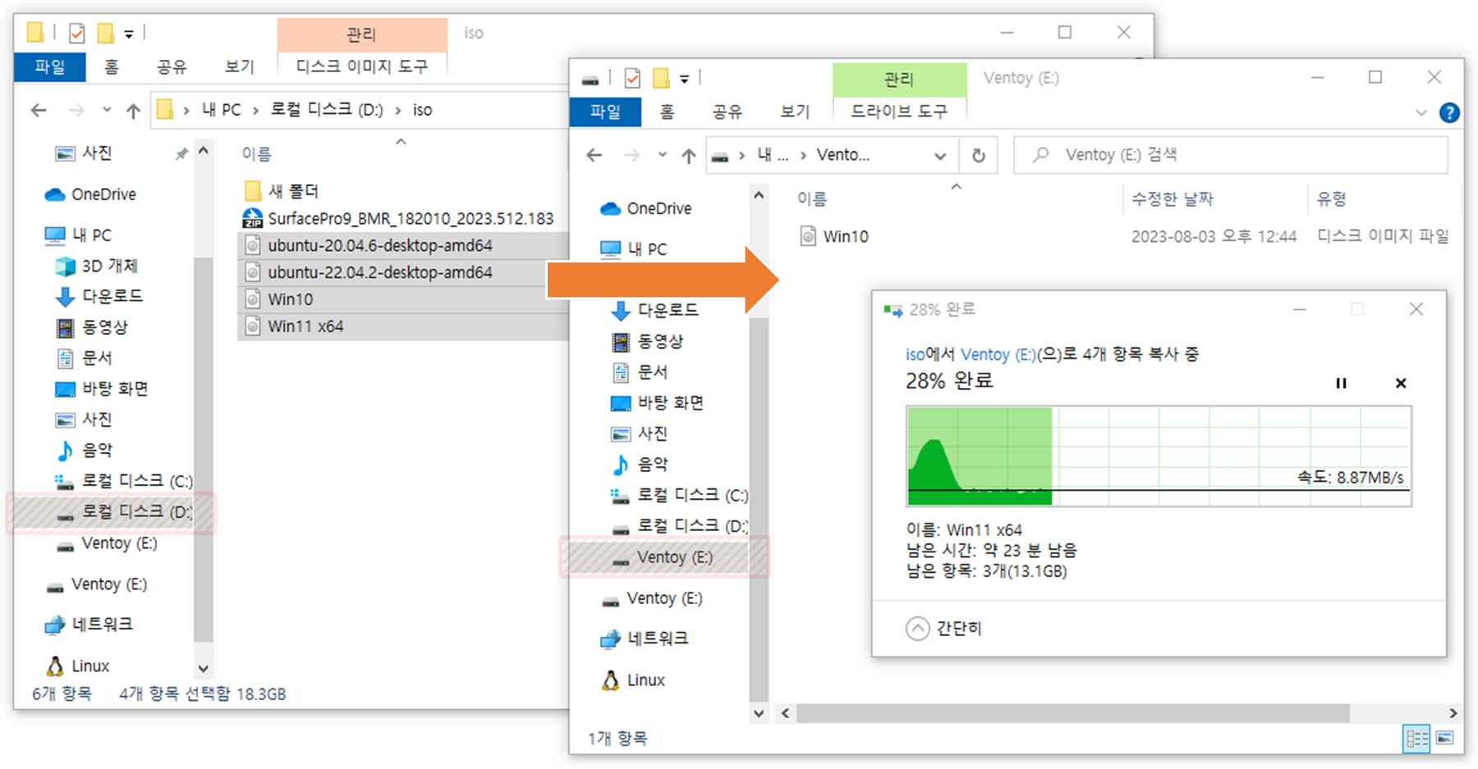Select ubuntu-20.04.6-desktop-amd64 file
Image resolution: width=1478 pixels, height=769 pixels.
[403, 245]
